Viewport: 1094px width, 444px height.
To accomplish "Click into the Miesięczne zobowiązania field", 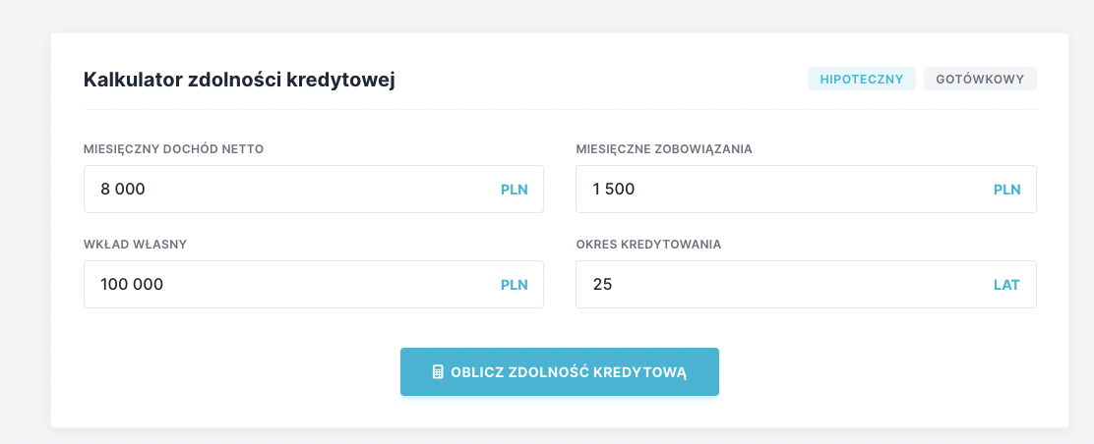I will pos(787,190).
